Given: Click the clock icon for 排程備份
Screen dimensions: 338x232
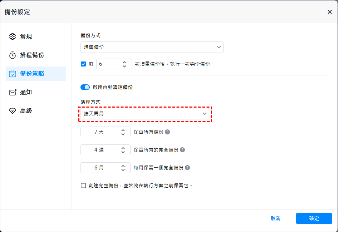Looking at the screenshot, I should pos(13,55).
